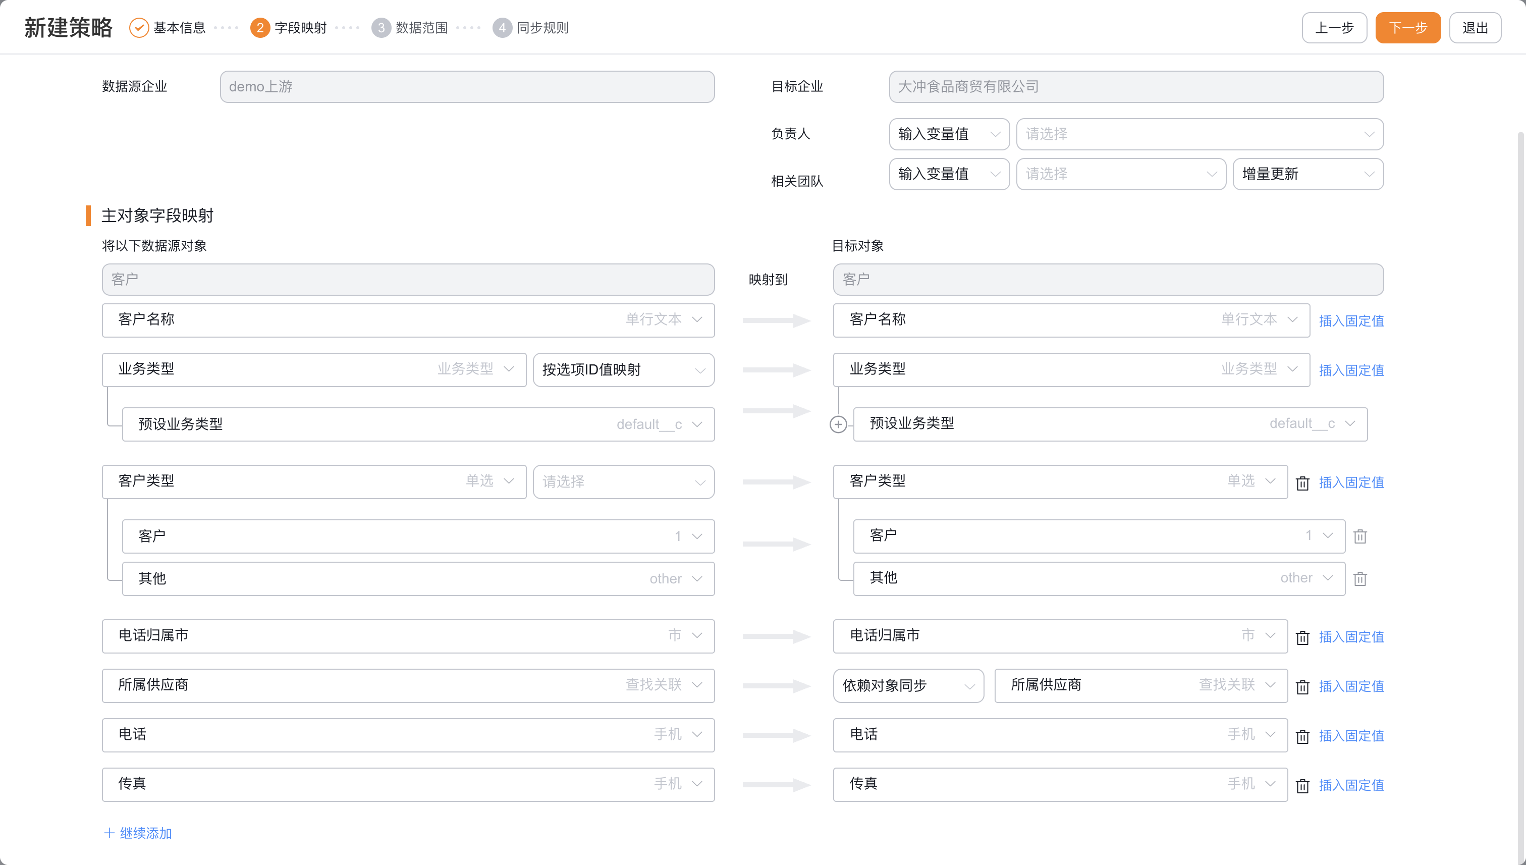Click the plus circle beside 预设业务类型

coord(838,424)
